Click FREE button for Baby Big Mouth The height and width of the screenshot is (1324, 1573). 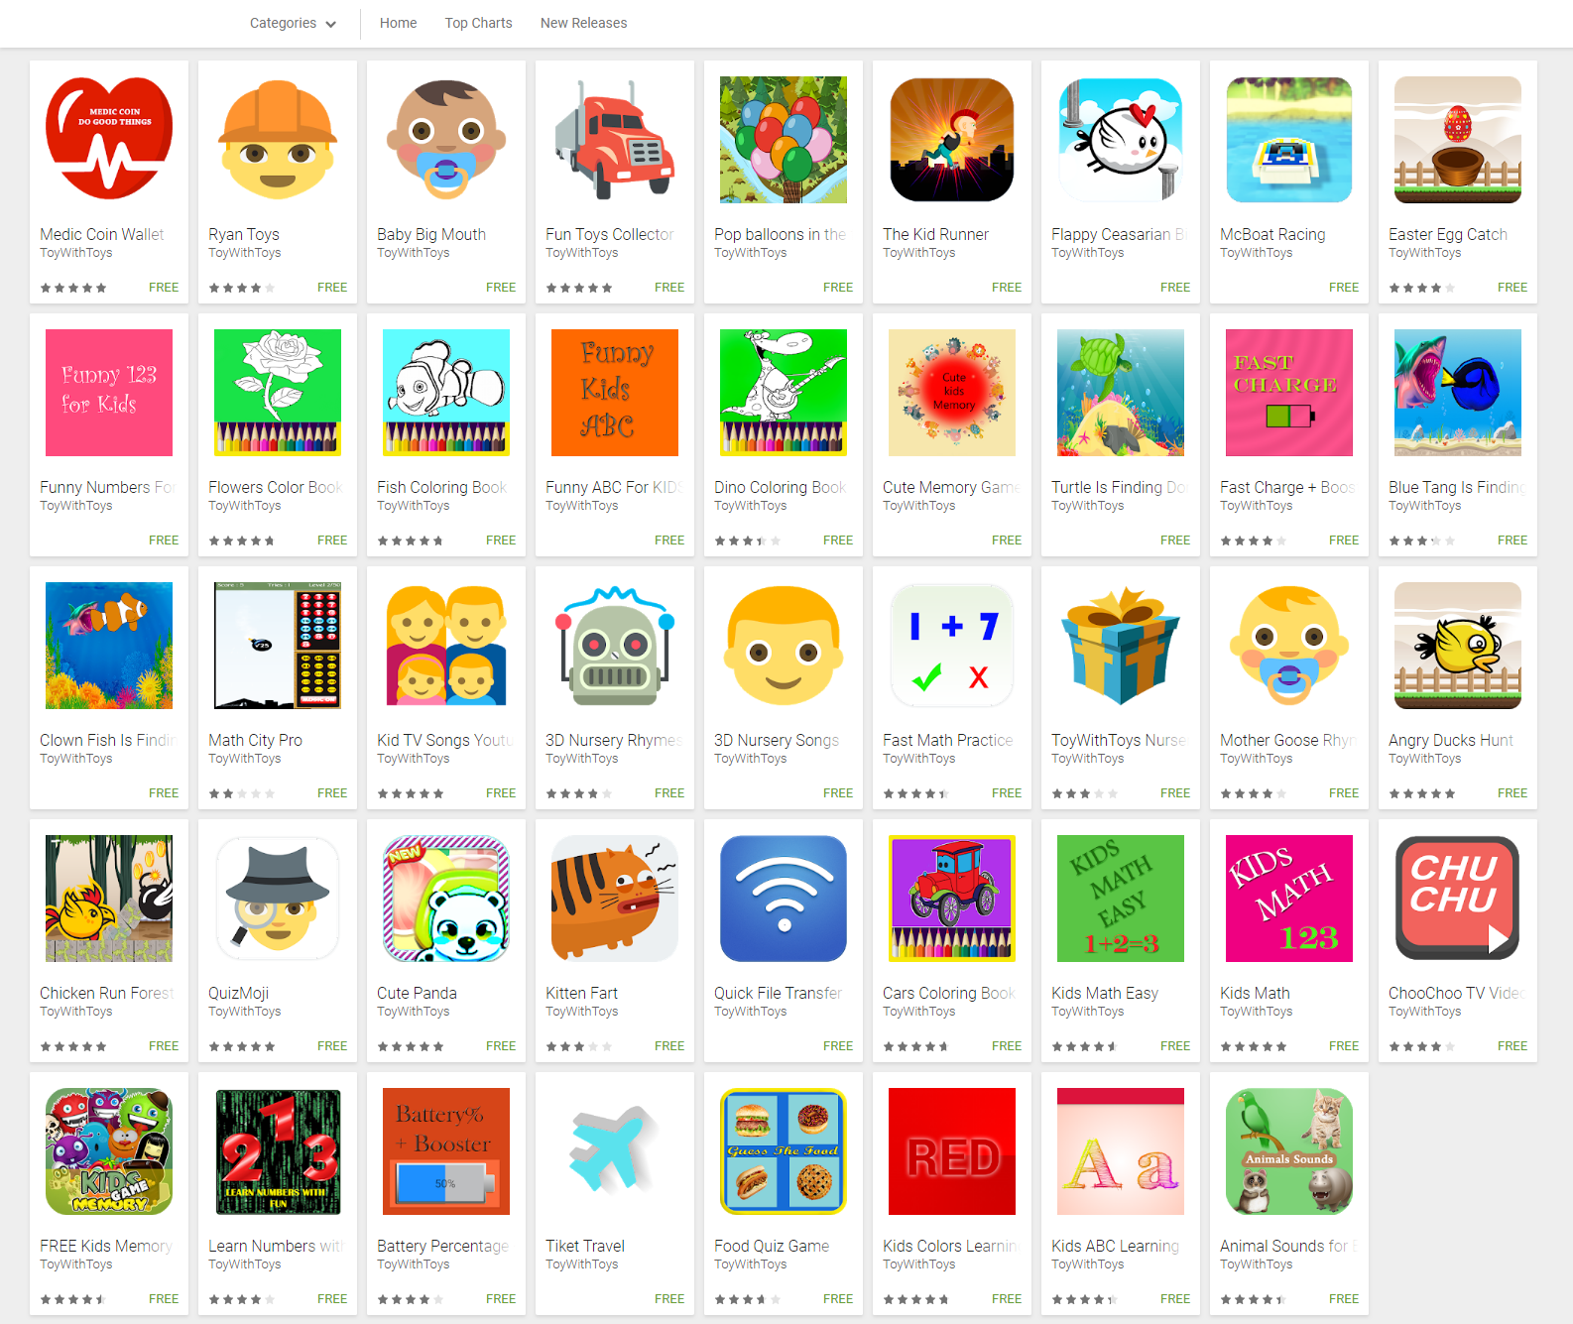(501, 288)
